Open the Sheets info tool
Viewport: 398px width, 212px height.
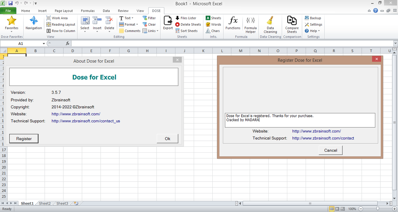(213, 18)
